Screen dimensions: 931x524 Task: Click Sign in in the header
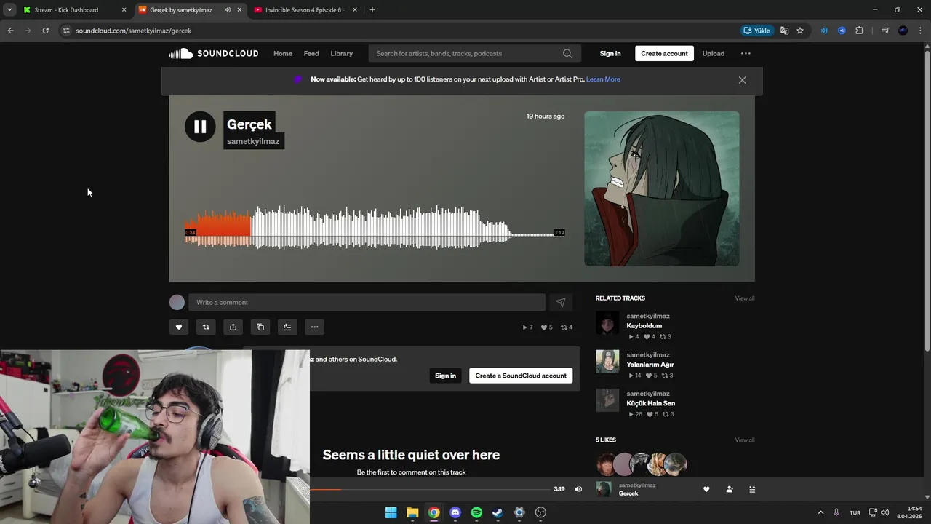pos(610,53)
